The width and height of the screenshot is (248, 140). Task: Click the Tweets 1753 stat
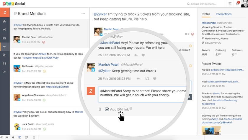[205, 52]
